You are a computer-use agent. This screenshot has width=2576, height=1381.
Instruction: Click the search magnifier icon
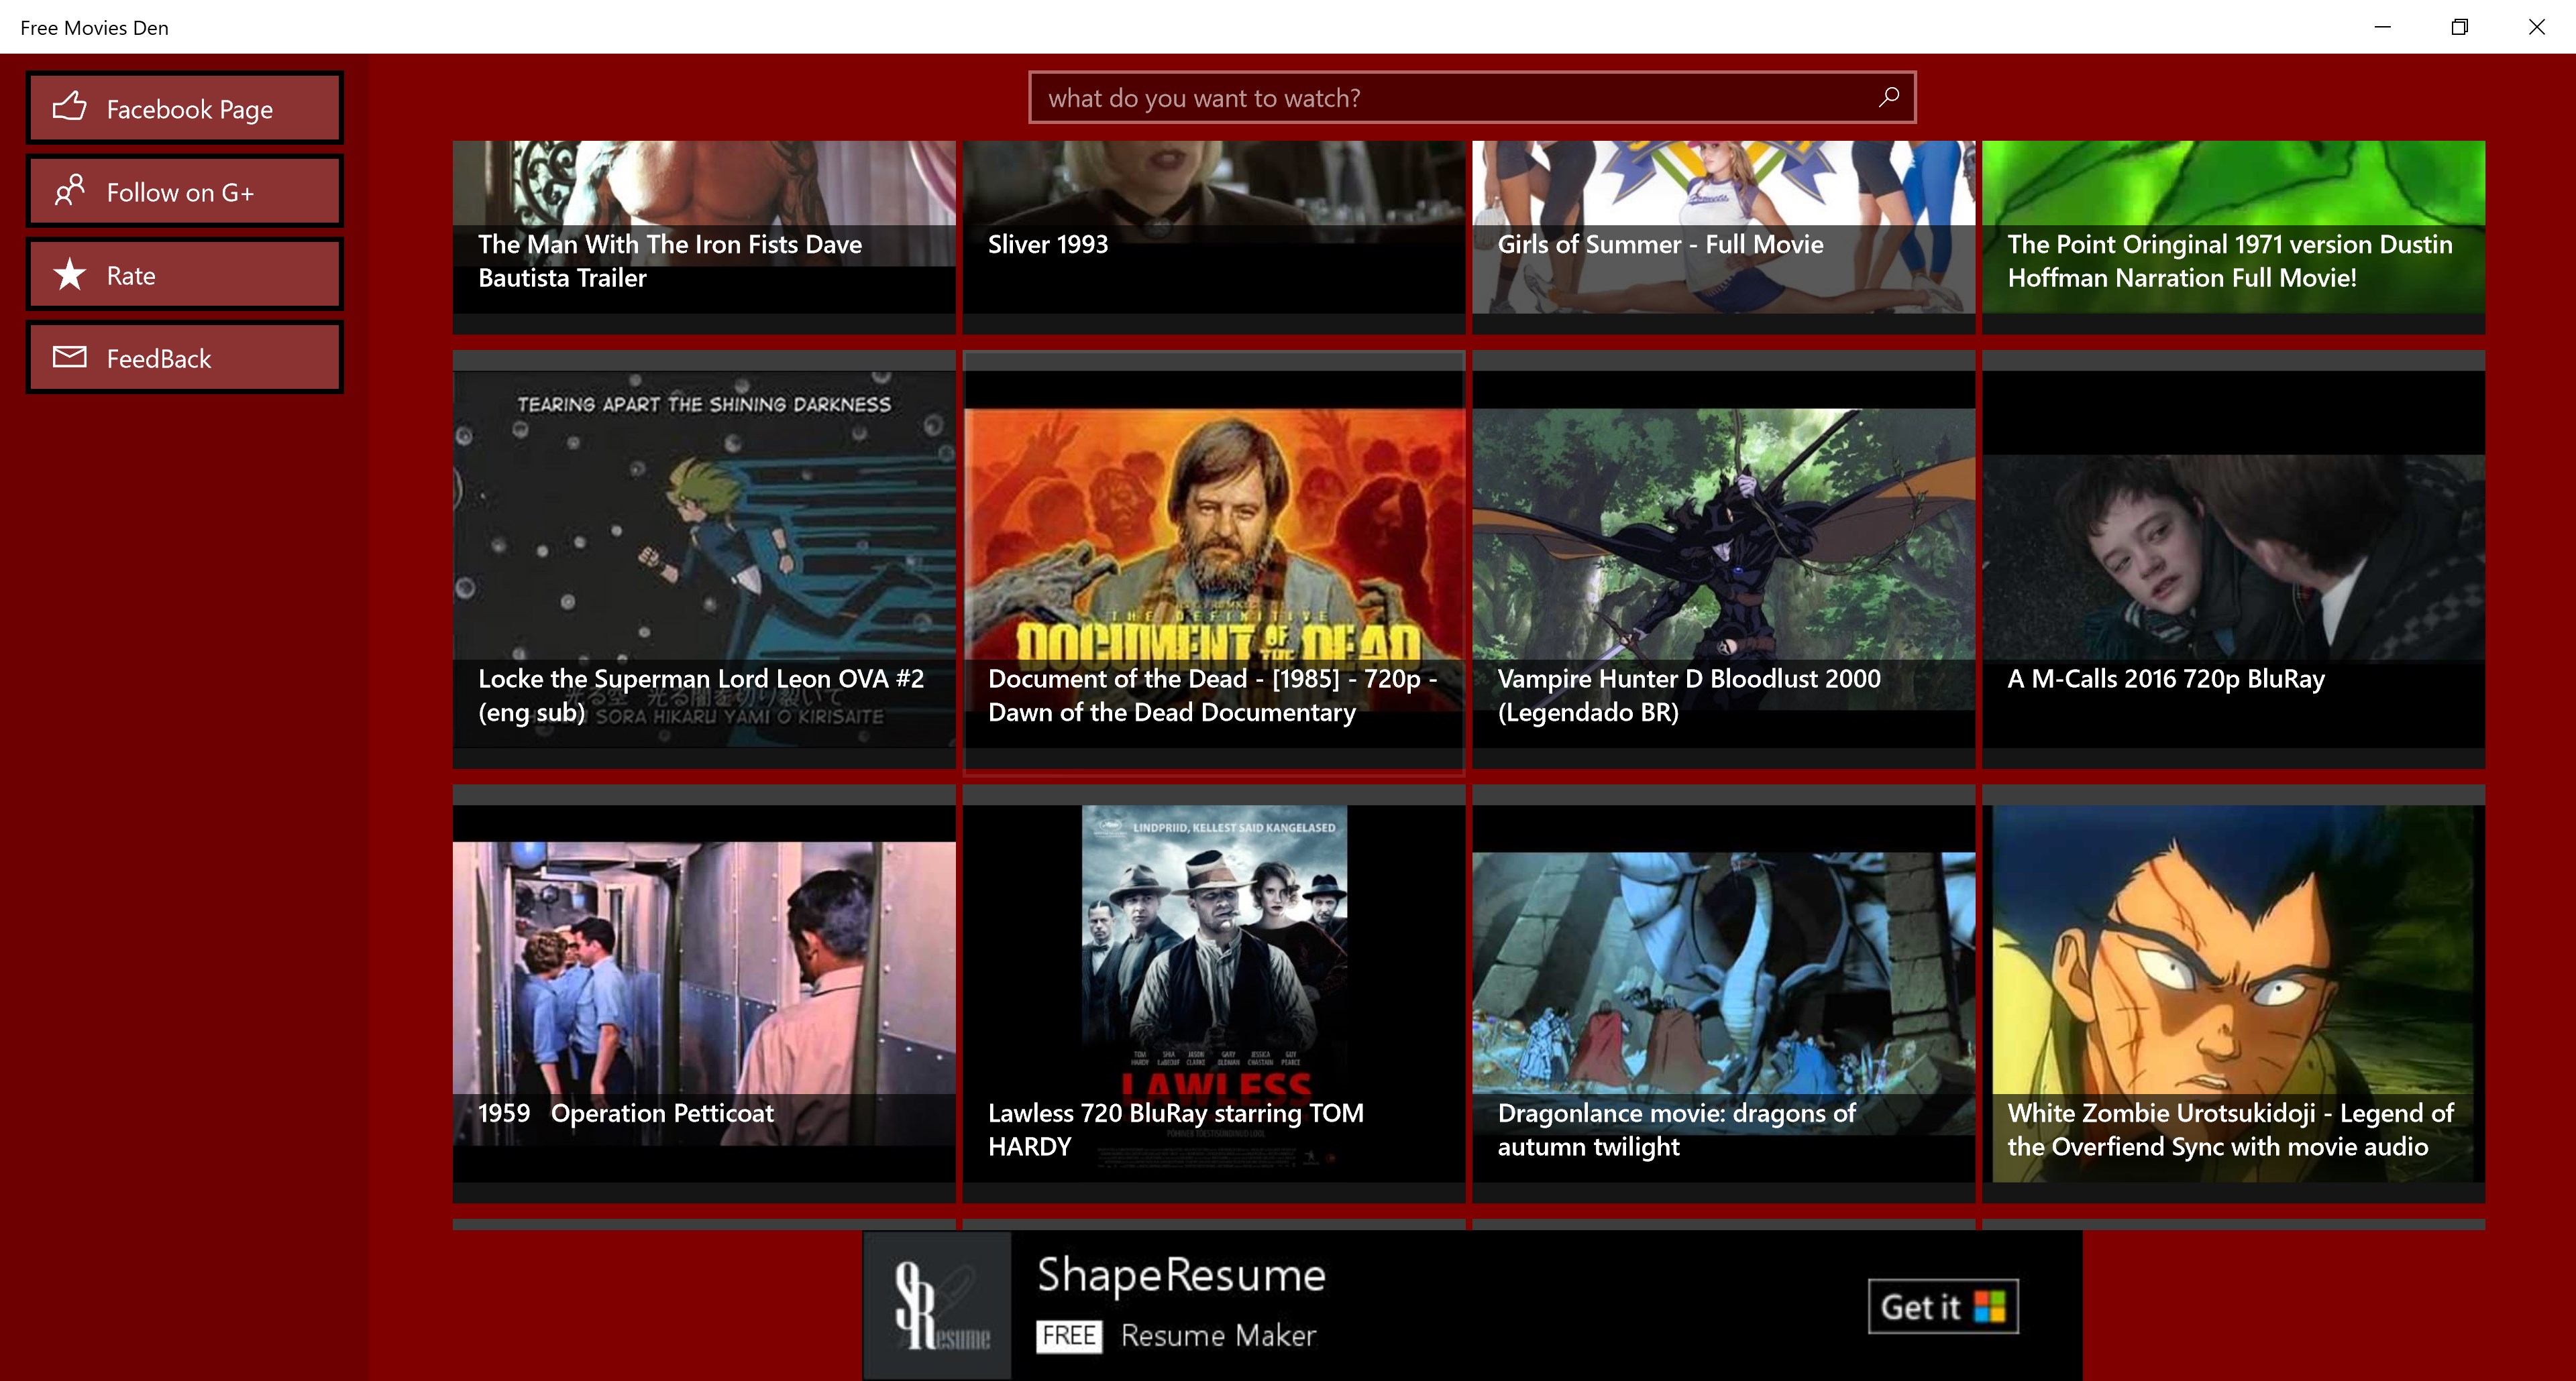1888,97
